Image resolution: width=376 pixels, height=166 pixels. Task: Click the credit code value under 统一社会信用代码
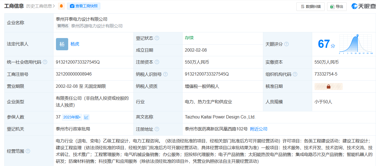78,62
